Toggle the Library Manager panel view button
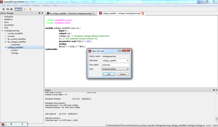The image size is (218, 127). coord(17,9)
